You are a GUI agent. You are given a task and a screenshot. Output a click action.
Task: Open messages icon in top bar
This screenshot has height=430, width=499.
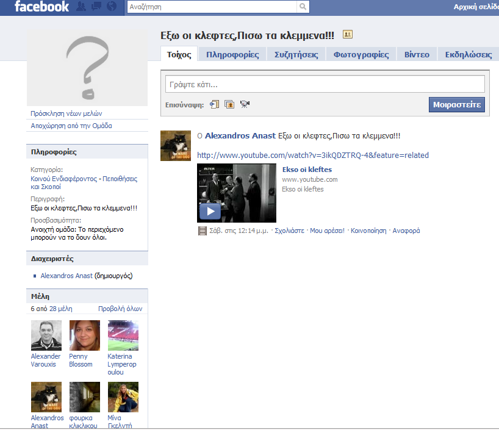pyautogui.click(x=96, y=6)
